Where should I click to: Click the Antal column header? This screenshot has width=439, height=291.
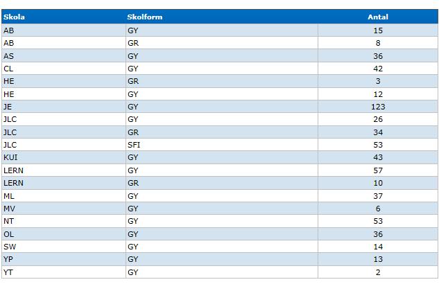pyautogui.click(x=378, y=17)
